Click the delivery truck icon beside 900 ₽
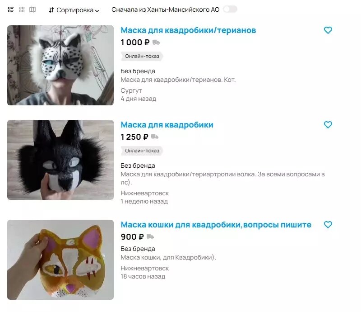Screen dimensions: 361x312 (x=150, y=237)
